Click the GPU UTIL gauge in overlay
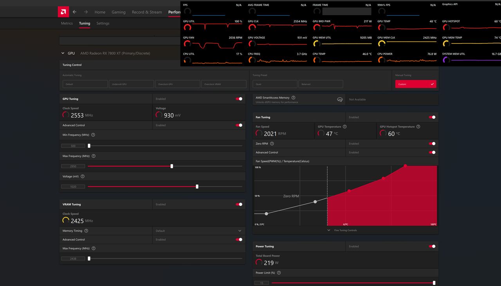The width and height of the screenshot is (501, 286). tap(187, 28)
